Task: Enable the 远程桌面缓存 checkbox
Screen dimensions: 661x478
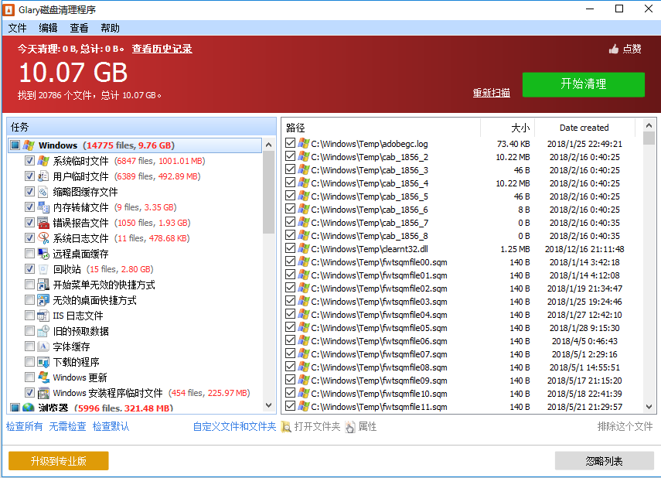Action: coord(29,254)
